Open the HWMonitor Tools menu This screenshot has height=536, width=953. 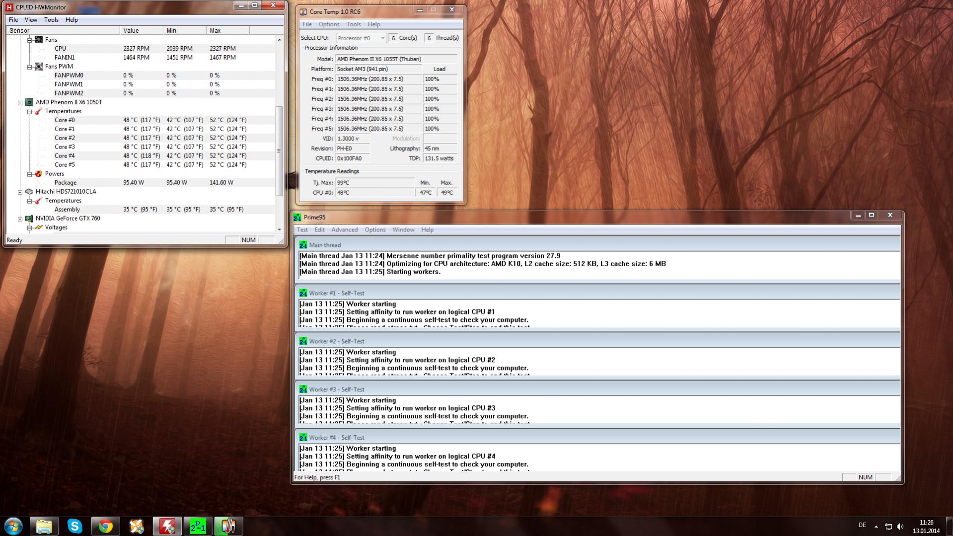[x=51, y=20]
